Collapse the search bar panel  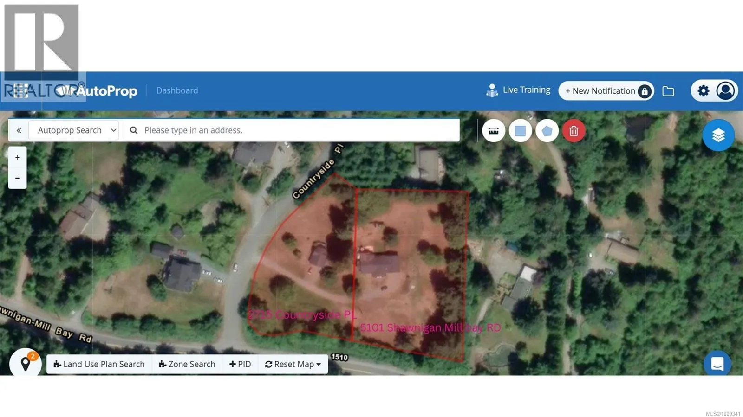point(19,130)
